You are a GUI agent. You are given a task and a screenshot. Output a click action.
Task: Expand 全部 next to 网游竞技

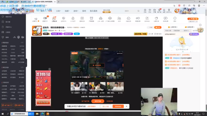[x=22, y=43]
